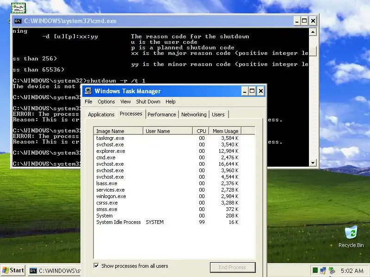
Task: Switch to the cmd.exe taskbar button
Action: tap(55, 271)
